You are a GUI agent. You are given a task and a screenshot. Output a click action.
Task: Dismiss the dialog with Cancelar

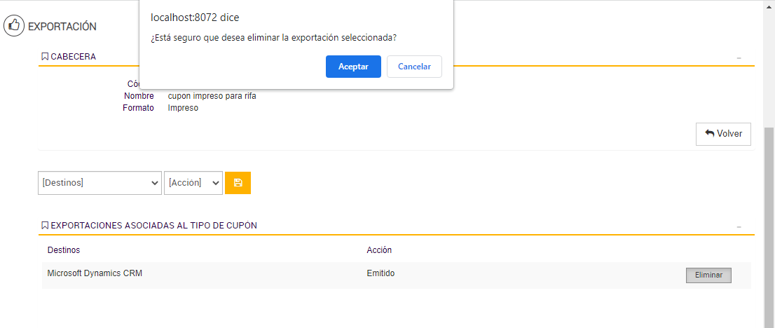click(414, 67)
